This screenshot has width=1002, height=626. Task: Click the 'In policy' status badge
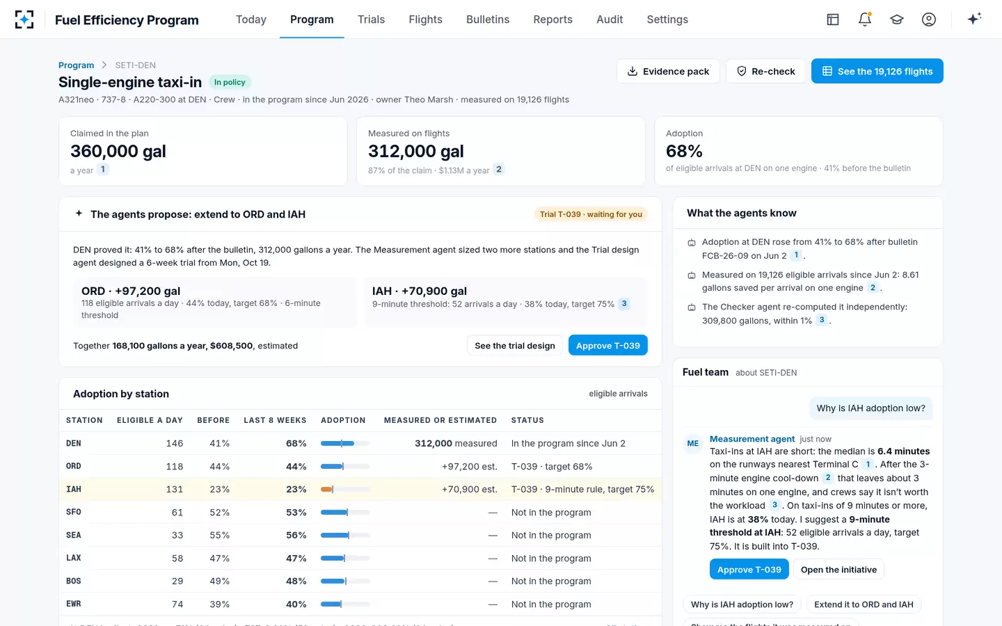(230, 82)
